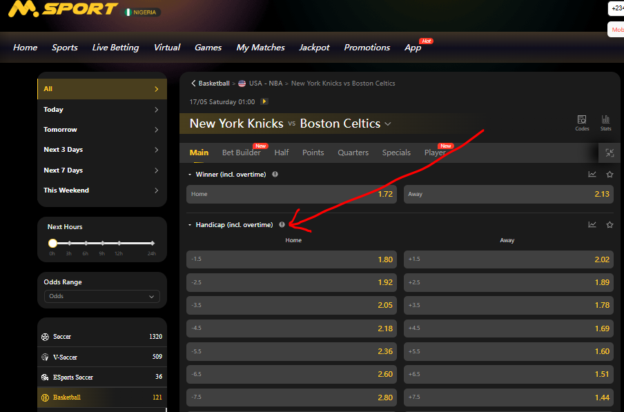This screenshot has width=624, height=412.
Task: Expand the Today filter chevron
Action: 157,110
